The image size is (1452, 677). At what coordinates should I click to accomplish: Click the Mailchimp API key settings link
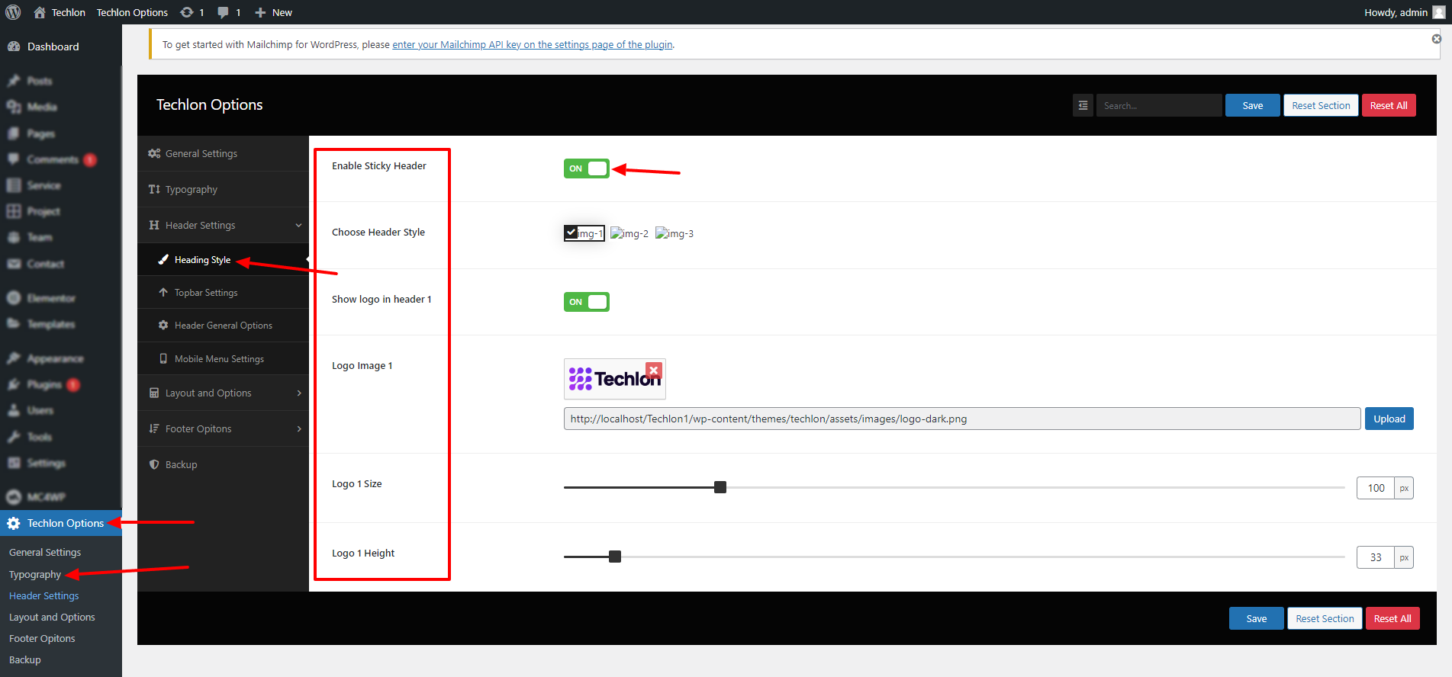[532, 45]
